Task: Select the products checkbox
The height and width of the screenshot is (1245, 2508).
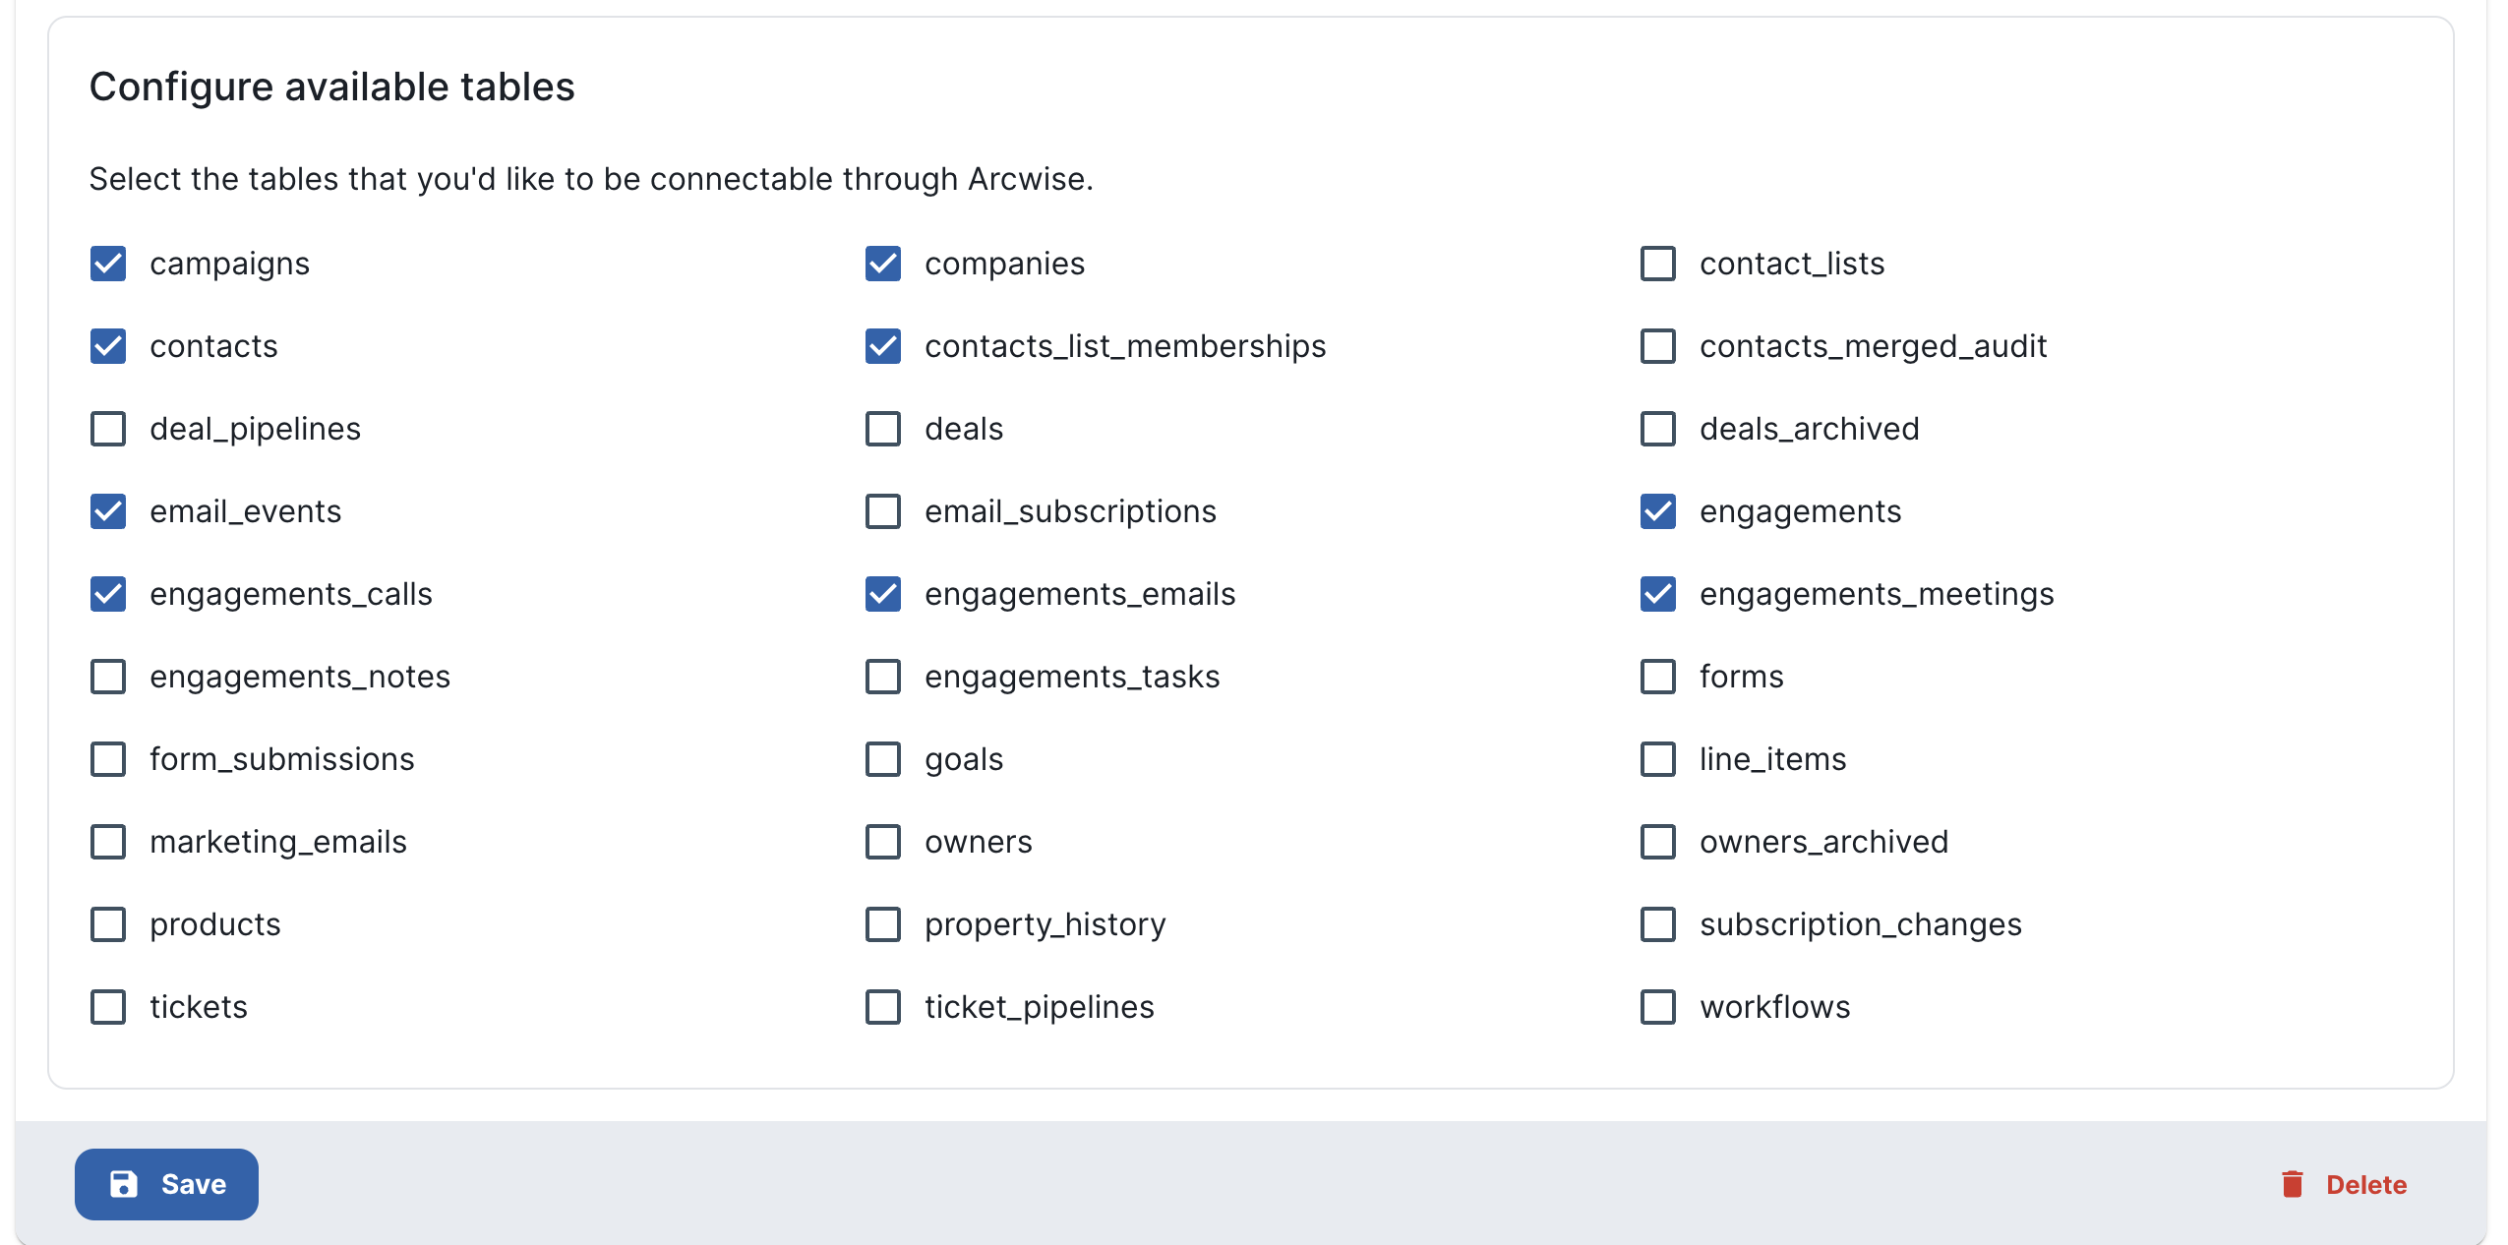Action: [x=108, y=924]
